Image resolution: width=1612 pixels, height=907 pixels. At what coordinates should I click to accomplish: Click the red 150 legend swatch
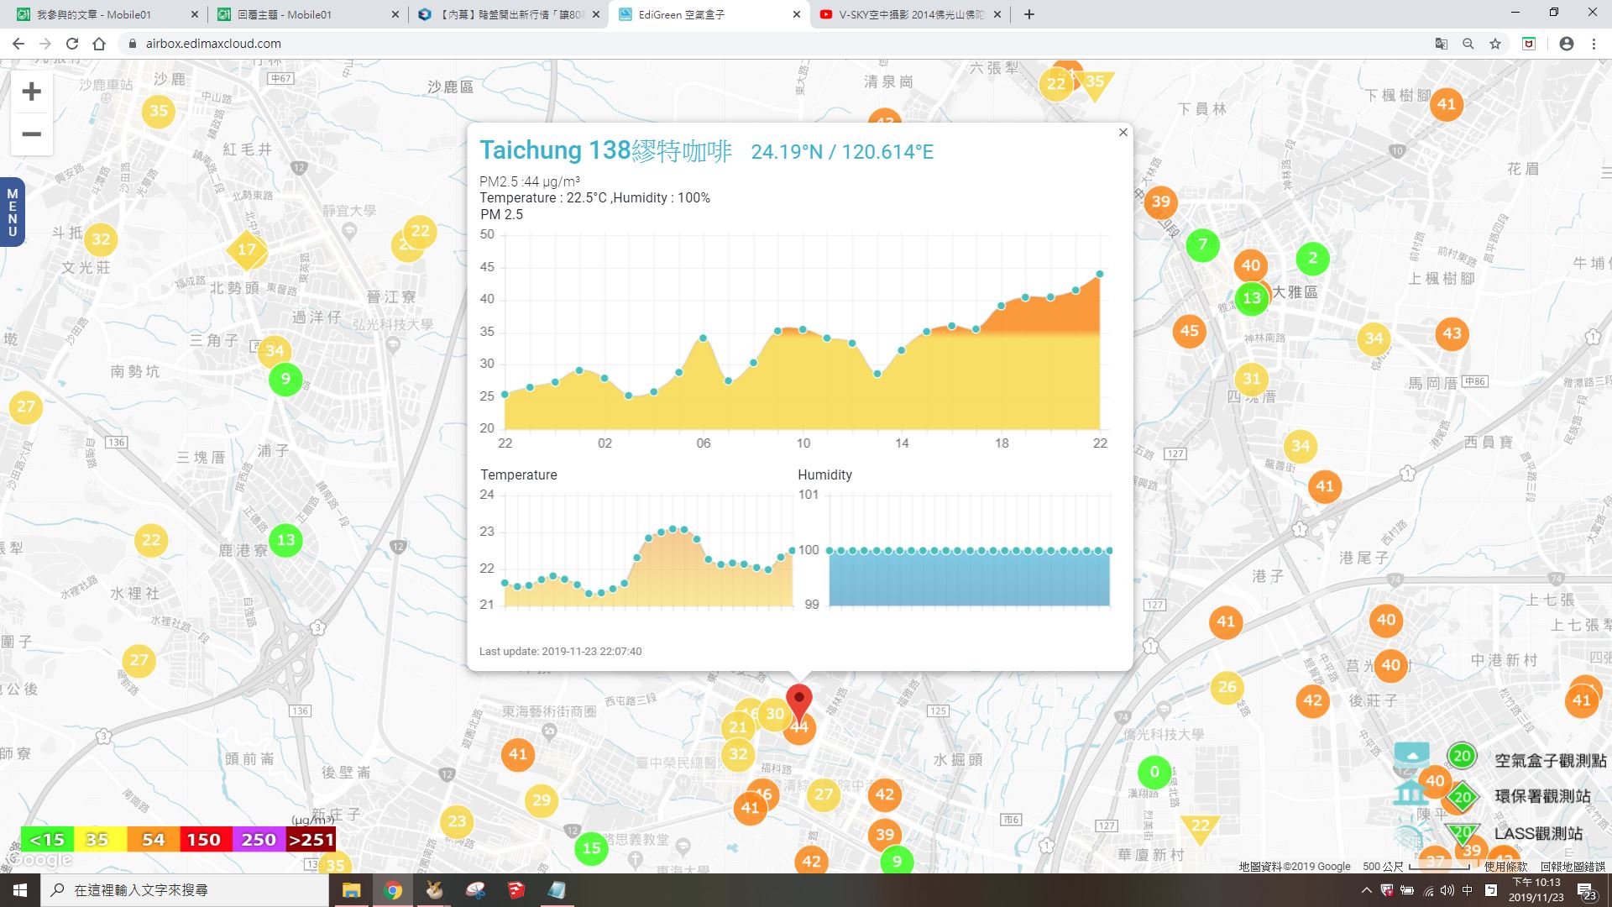(x=205, y=840)
